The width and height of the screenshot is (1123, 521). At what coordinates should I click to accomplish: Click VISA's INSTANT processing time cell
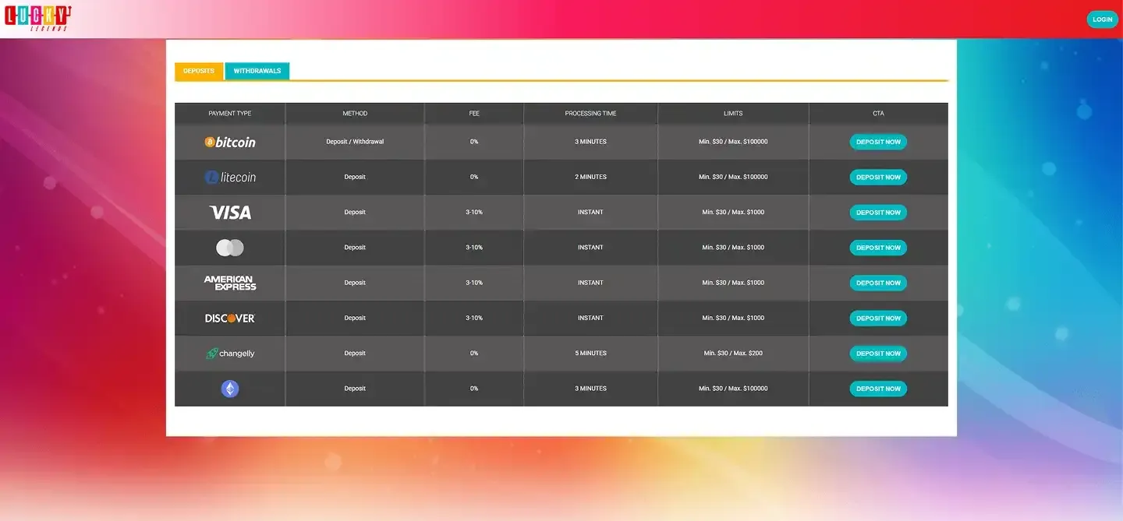click(590, 213)
